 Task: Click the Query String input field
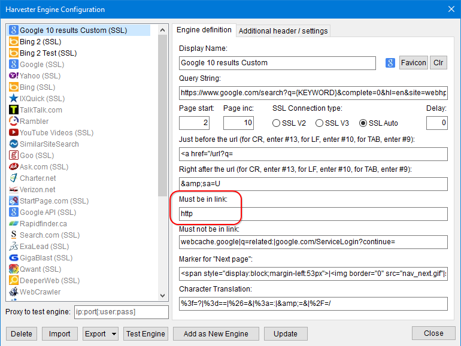[313, 93]
